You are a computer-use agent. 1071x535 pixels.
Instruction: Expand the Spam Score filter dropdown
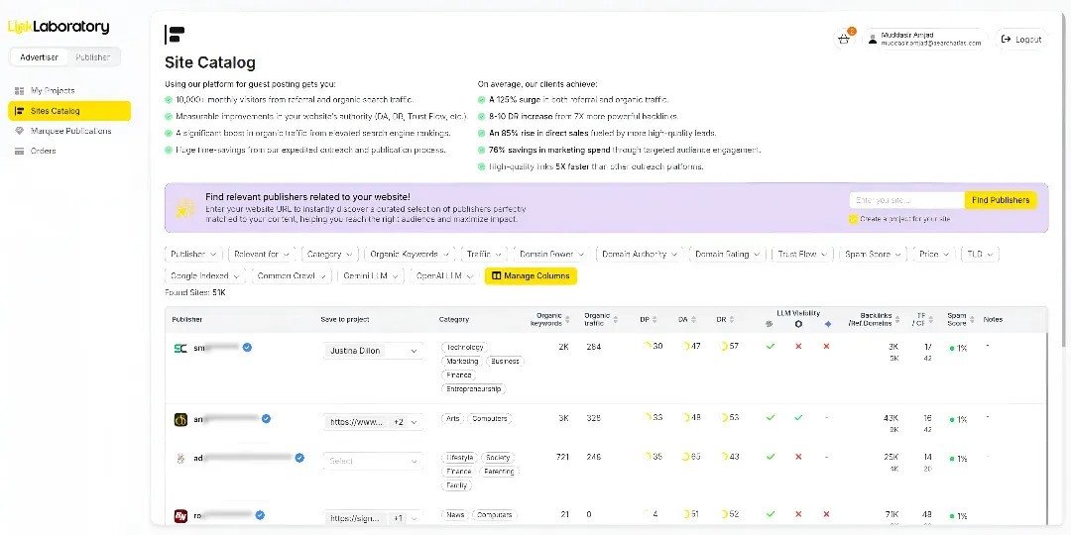(872, 255)
